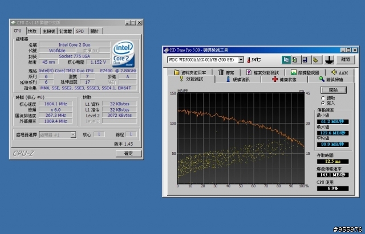This screenshot has height=234, width=365.
Task: Click the average transfer rate '99.9 MB/秒'
Action: point(332,145)
